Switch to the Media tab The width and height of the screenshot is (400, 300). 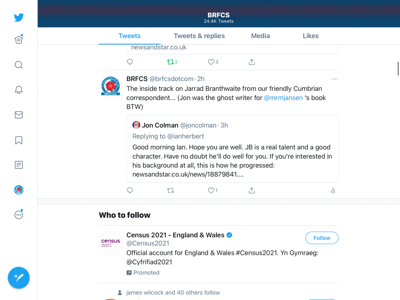click(x=260, y=36)
